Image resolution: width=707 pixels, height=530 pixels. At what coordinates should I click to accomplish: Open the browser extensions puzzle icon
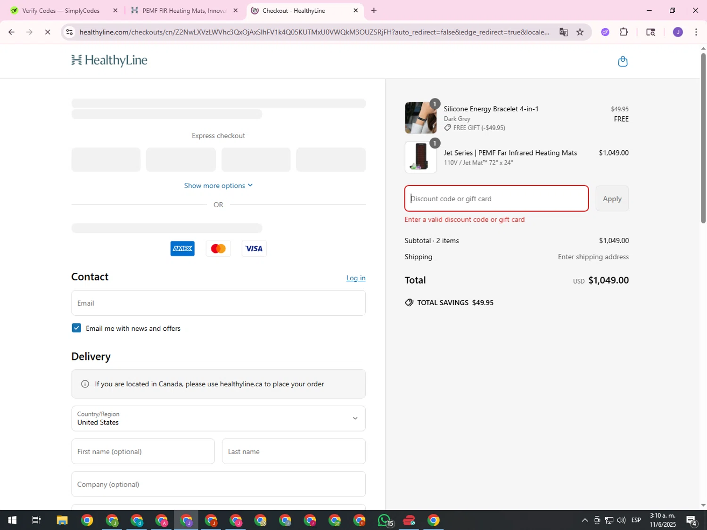click(624, 32)
